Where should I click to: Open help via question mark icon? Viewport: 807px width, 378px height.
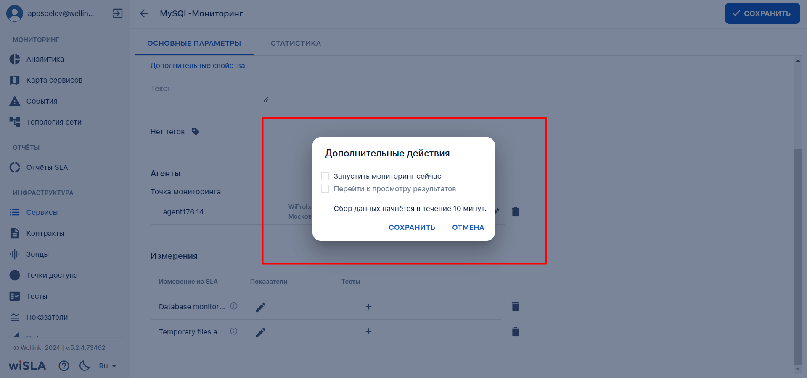tap(64, 366)
